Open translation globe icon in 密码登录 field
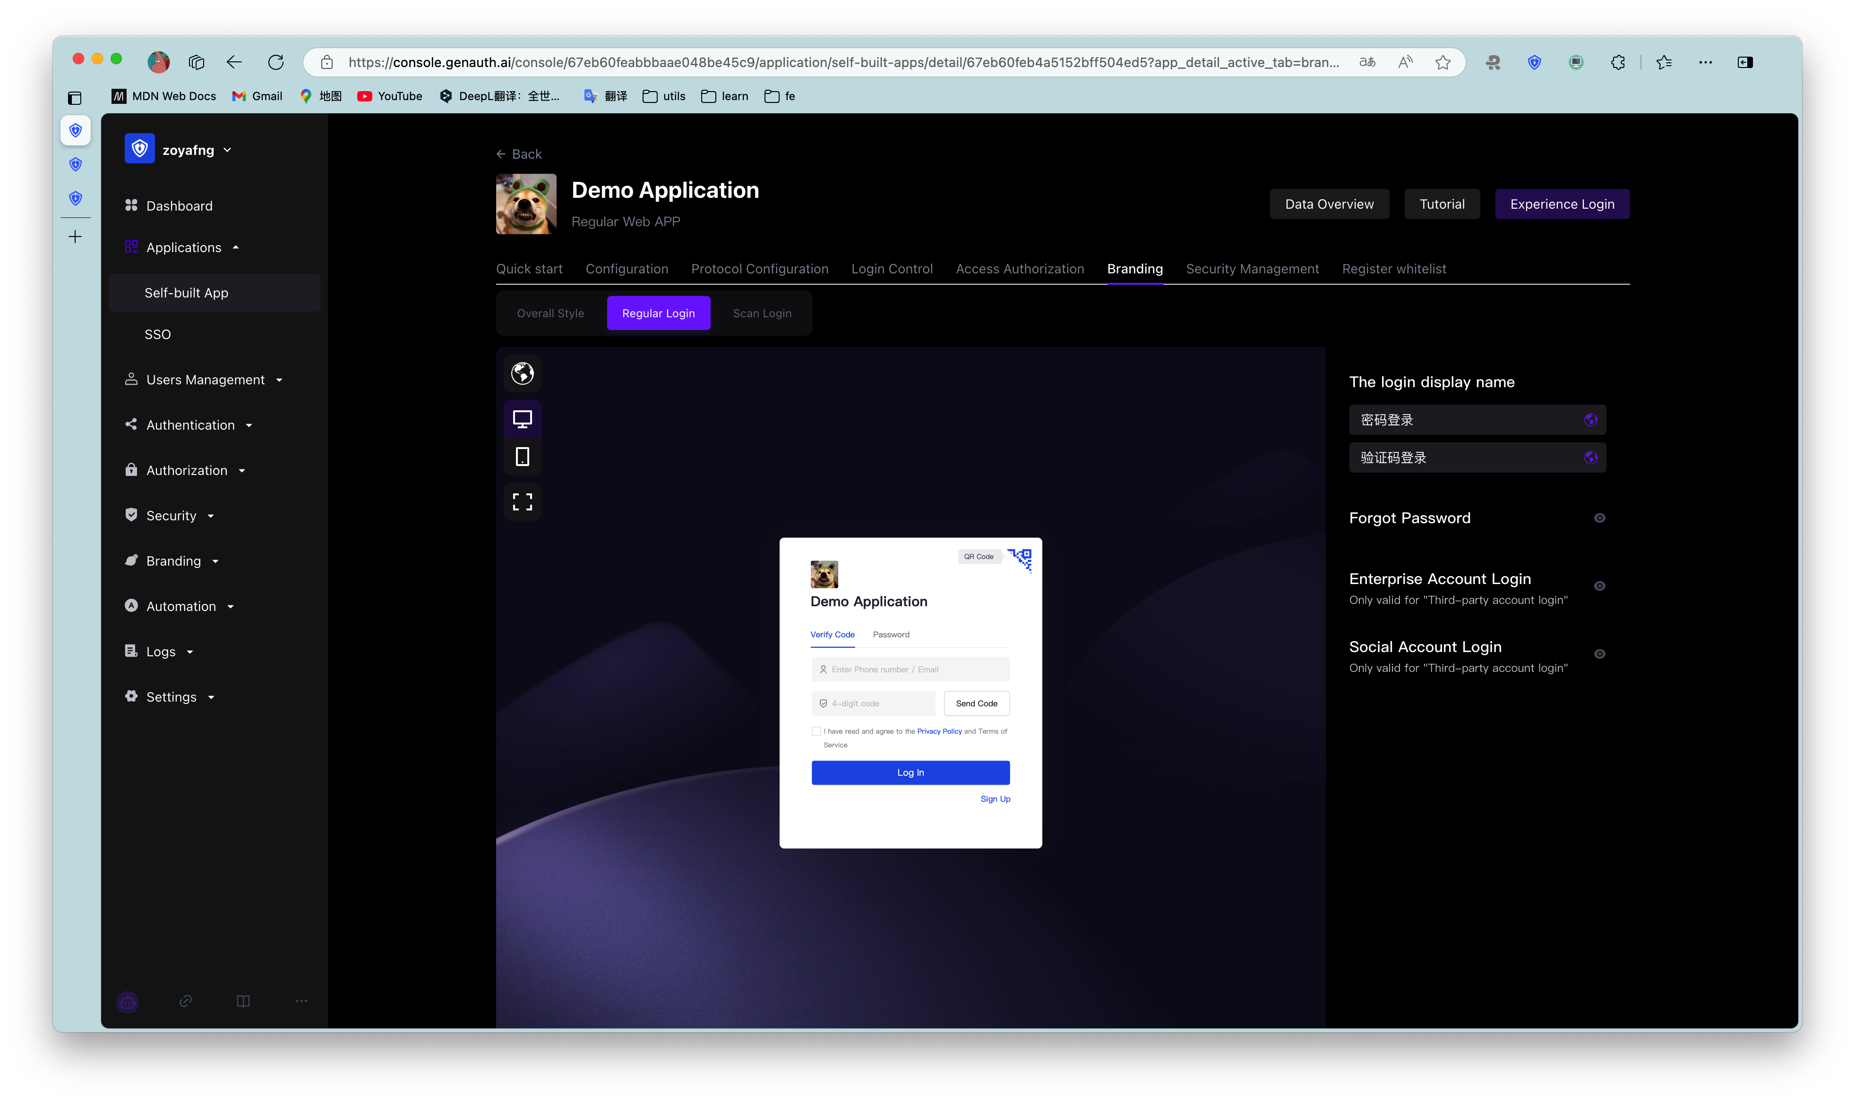The height and width of the screenshot is (1102, 1855). coord(1590,420)
